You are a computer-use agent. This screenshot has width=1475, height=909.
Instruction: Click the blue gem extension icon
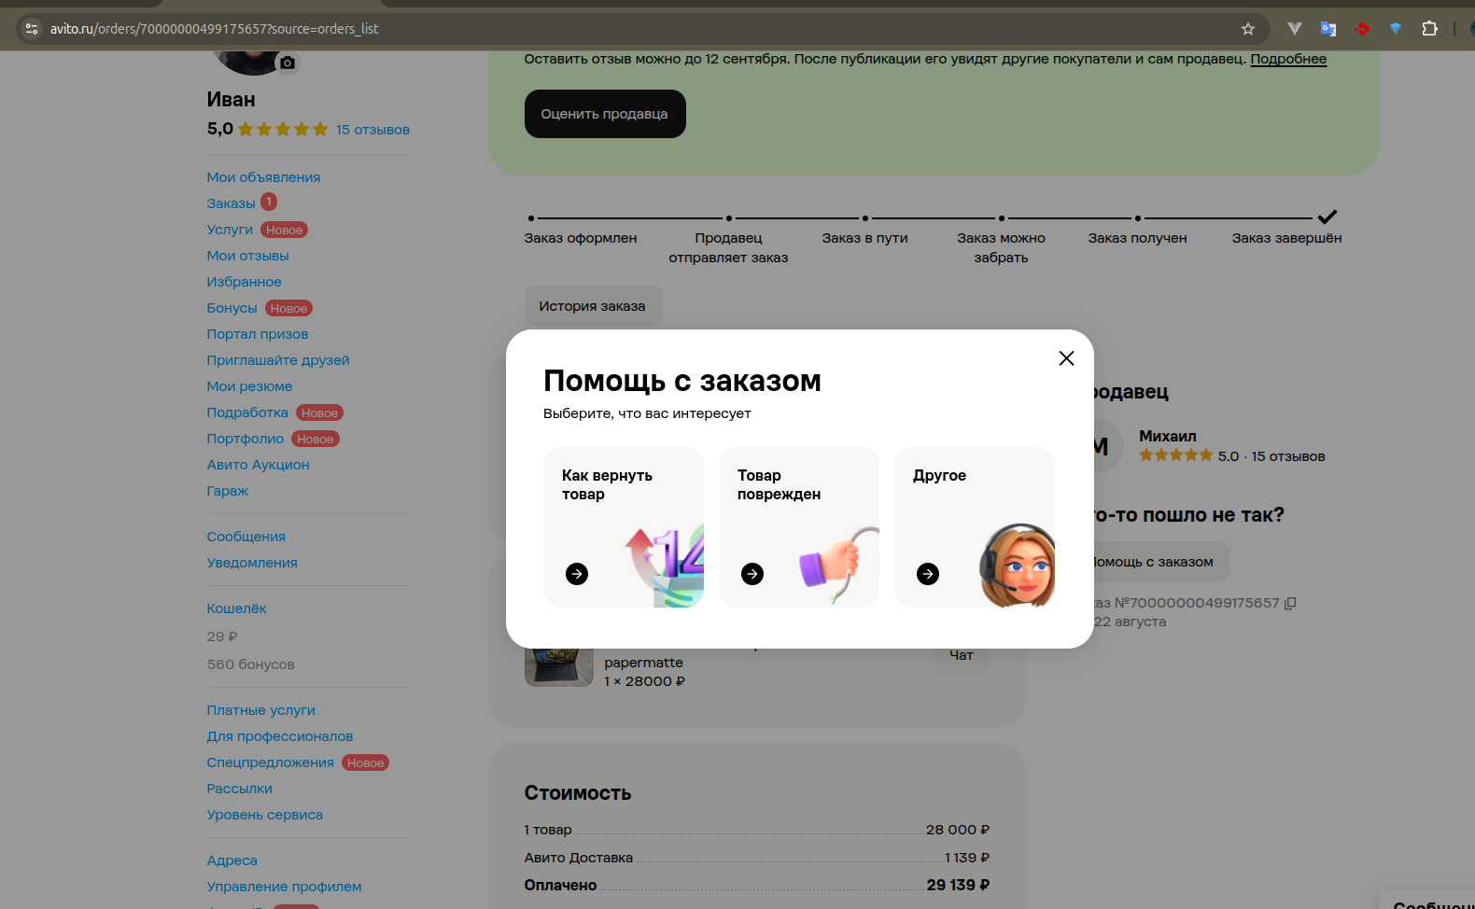tap(1396, 29)
